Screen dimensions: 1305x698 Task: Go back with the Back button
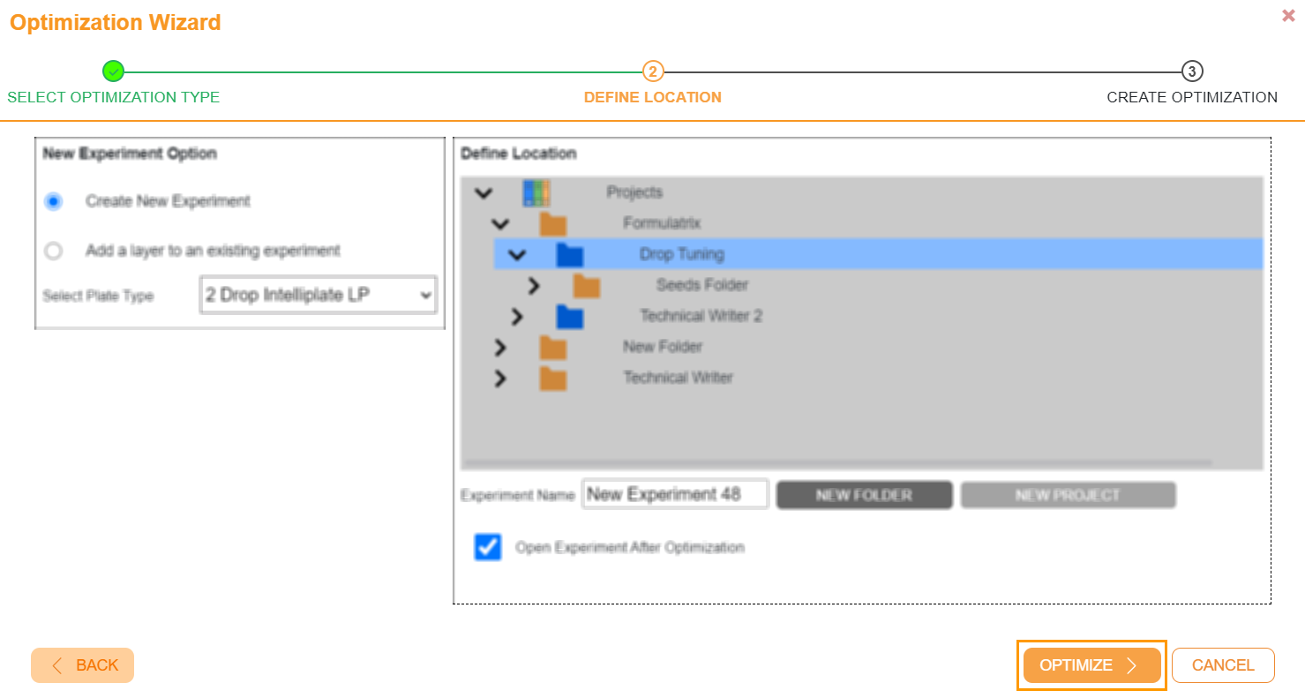(x=82, y=665)
